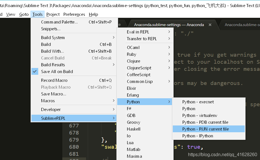Select Elixir REPL

click(145, 88)
